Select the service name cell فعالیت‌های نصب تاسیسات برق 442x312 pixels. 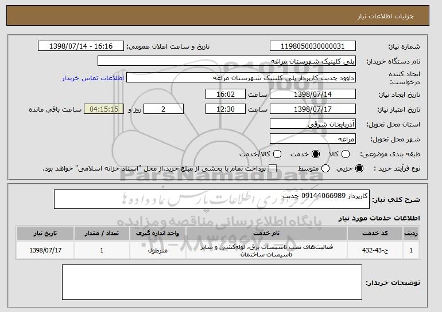[266, 250]
